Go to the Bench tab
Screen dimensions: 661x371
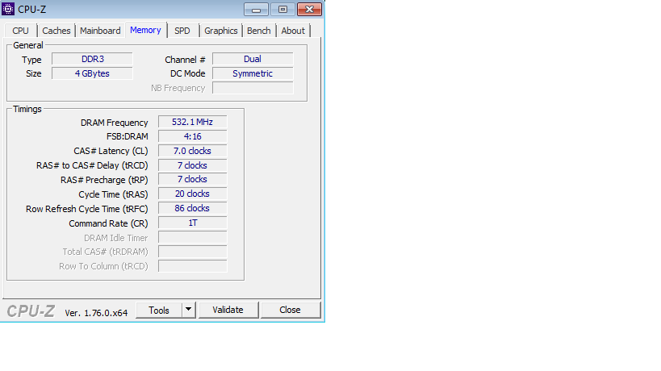pos(259,31)
